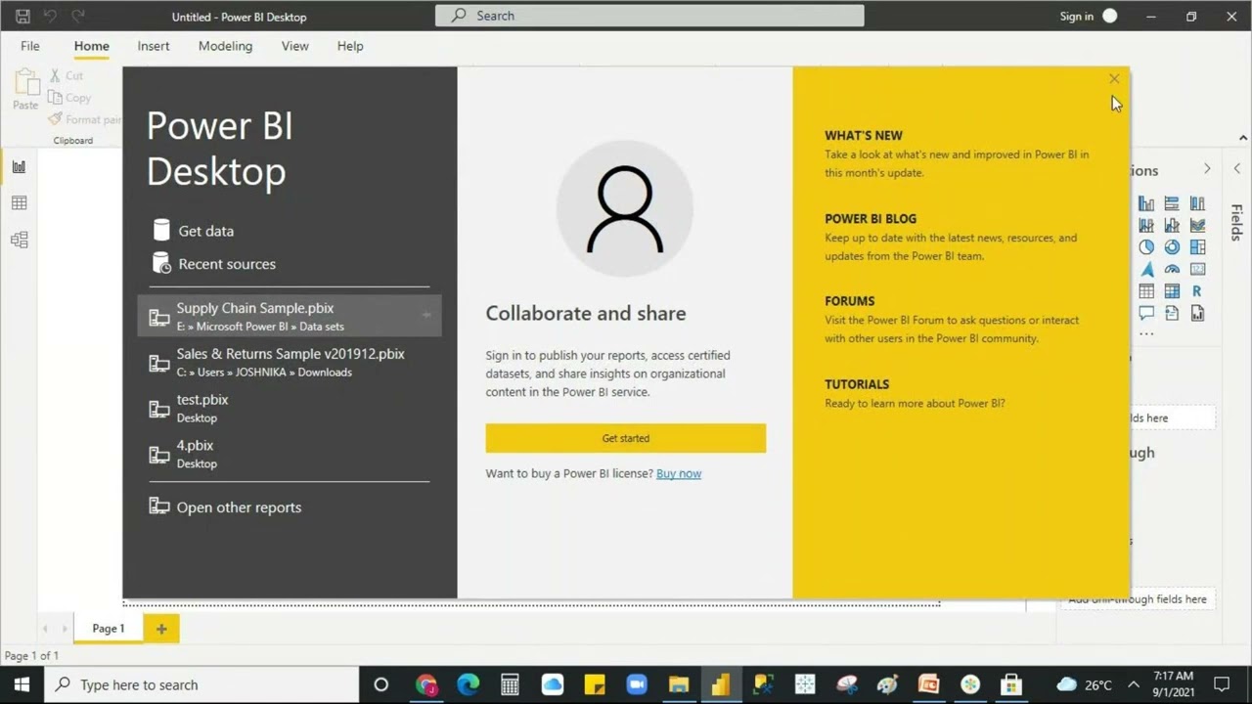The image size is (1252, 704).
Task: Open the test.pbix recent report
Action: coord(290,408)
